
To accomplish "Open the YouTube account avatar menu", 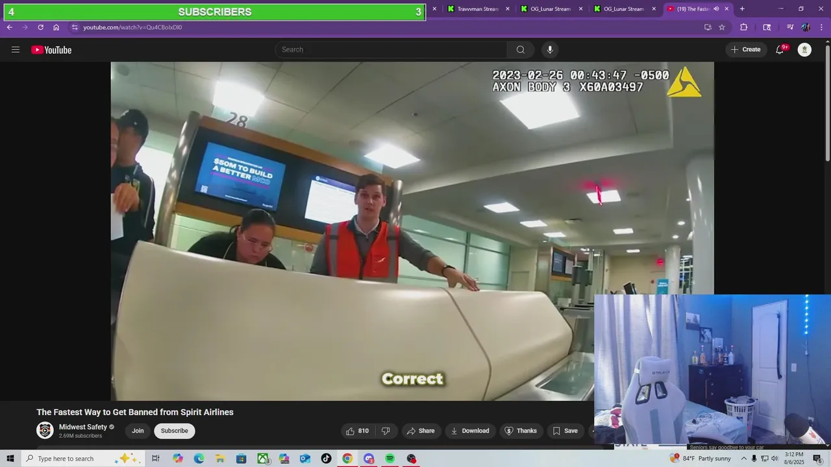I will [x=804, y=50].
